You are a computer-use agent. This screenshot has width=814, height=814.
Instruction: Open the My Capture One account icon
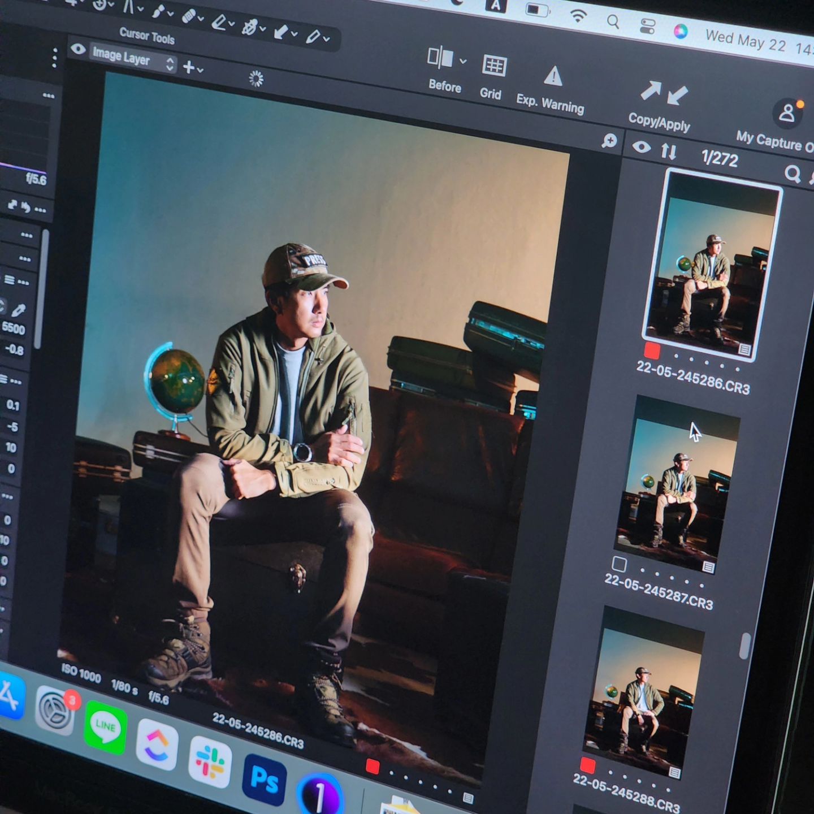787,114
